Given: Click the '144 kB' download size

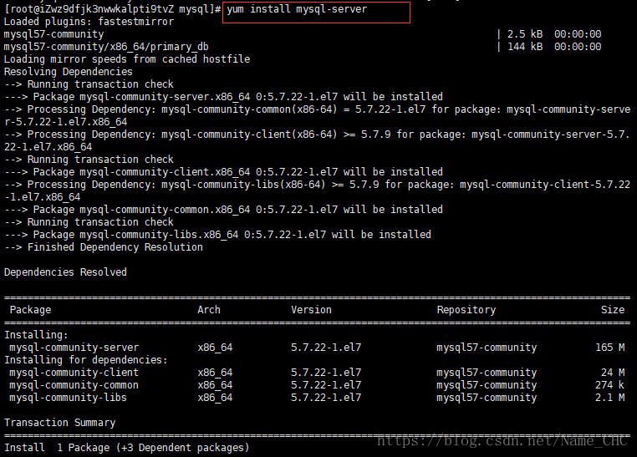Looking at the screenshot, I should (525, 47).
